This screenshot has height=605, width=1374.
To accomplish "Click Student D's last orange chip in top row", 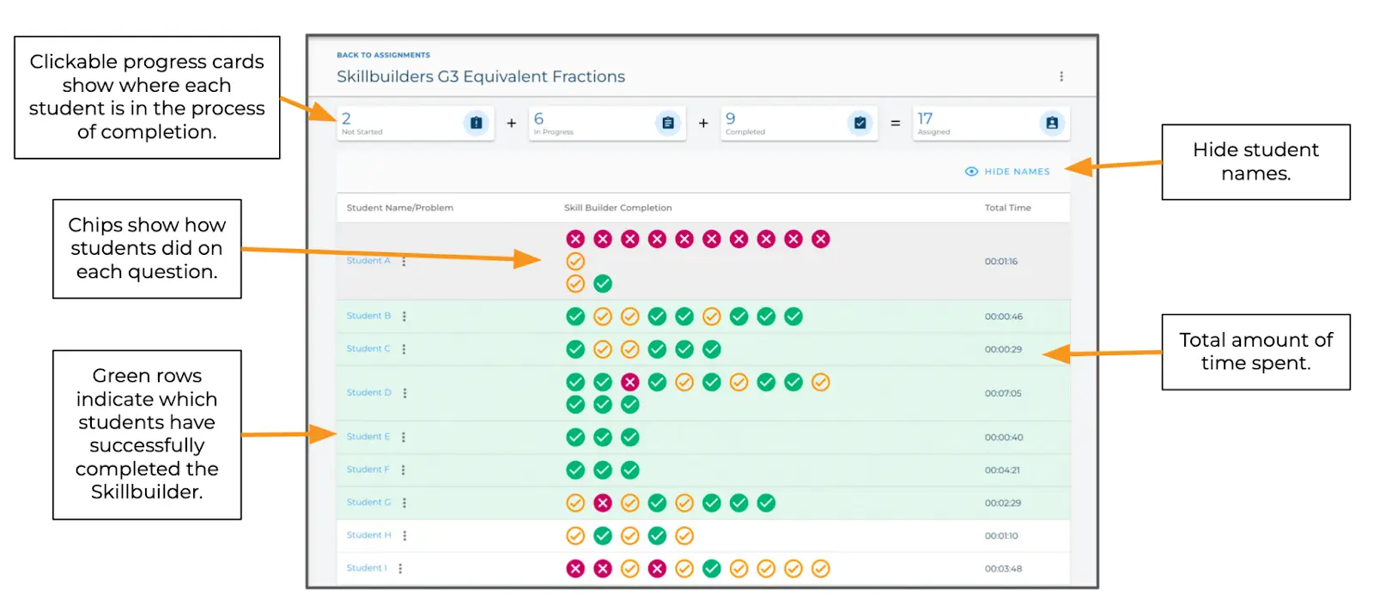I will coord(821,382).
